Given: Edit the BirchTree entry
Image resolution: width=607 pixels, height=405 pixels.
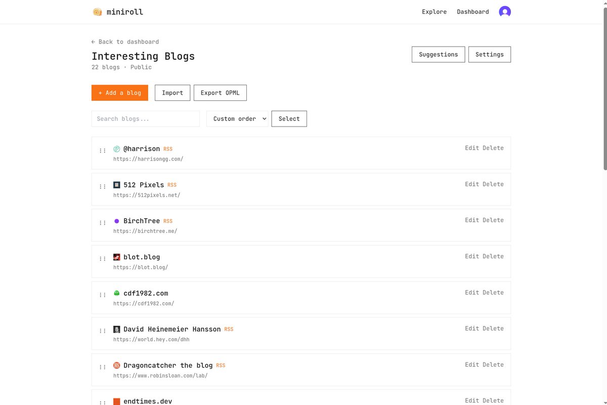Looking at the screenshot, I should [x=472, y=220].
